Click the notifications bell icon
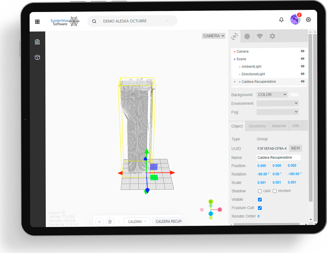 click(x=281, y=20)
